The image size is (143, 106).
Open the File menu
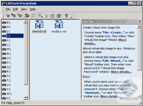click(8, 9)
